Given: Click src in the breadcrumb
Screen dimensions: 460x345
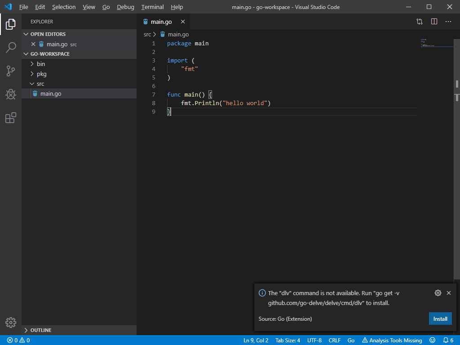Looking at the screenshot, I should [x=147, y=34].
